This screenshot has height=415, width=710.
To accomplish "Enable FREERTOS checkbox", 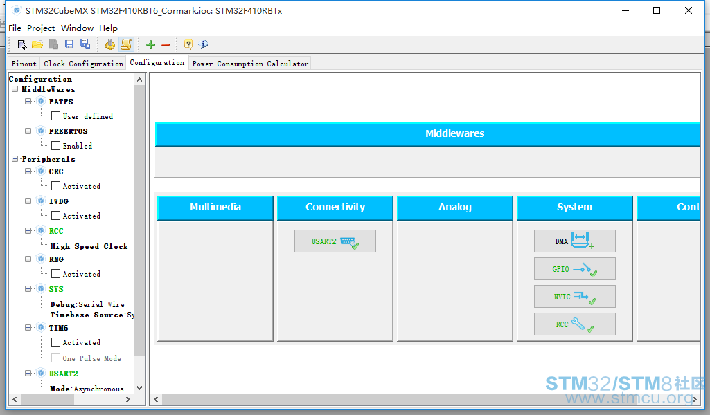I will point(55,145).
